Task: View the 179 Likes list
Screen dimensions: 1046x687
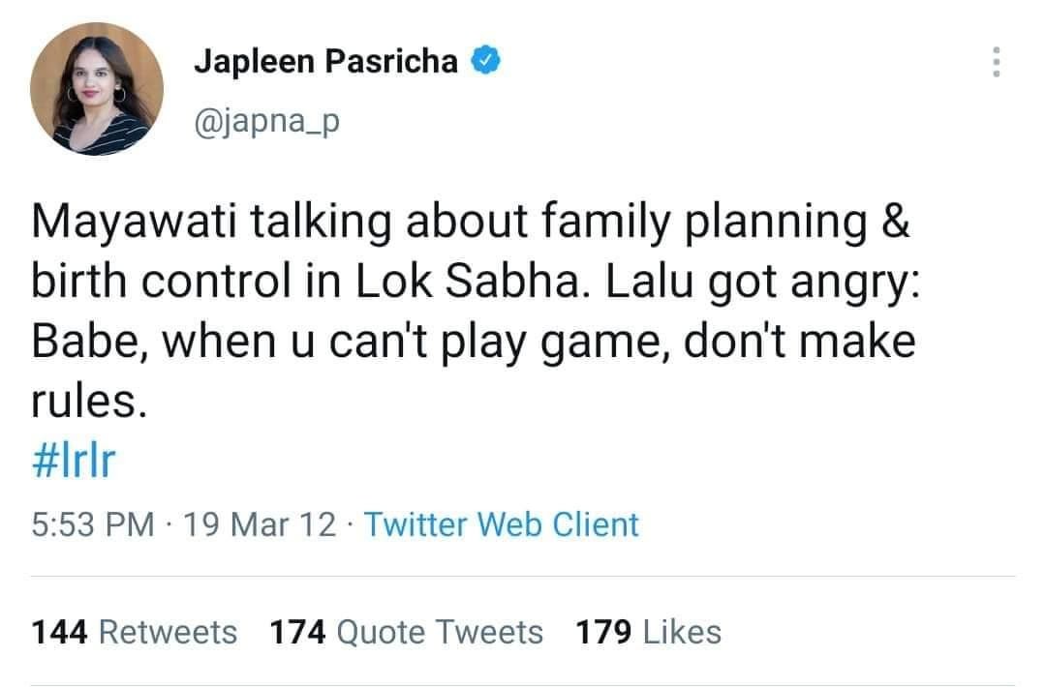Action: click(648, 632)
